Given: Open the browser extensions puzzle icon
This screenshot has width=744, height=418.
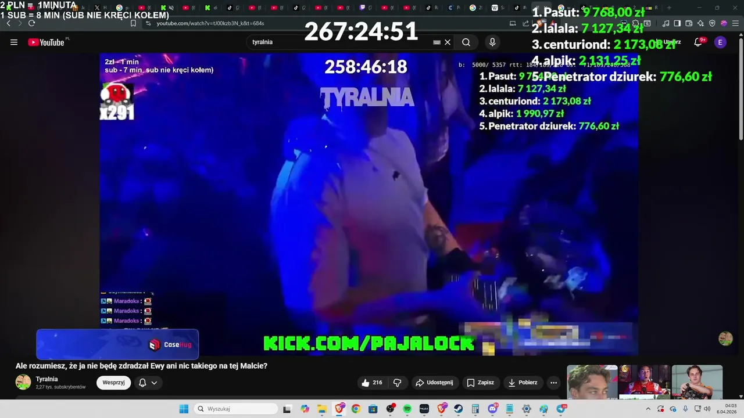Looking at the screenshot, I should 635,23.
